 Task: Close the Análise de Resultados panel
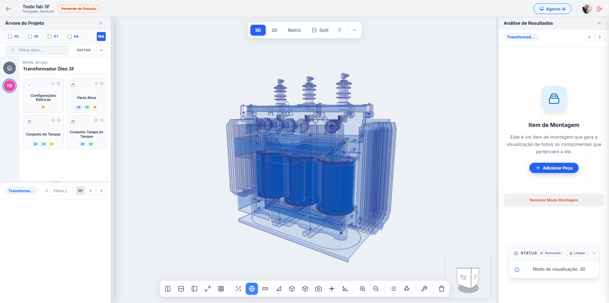click(x=599, y=23)
